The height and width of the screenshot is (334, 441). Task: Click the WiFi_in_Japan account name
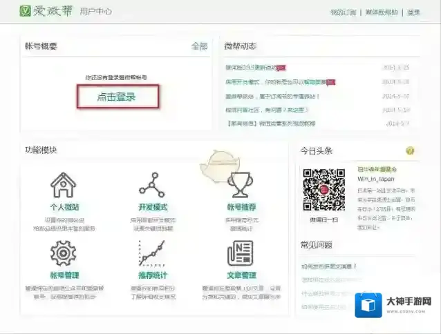[376, 179]
